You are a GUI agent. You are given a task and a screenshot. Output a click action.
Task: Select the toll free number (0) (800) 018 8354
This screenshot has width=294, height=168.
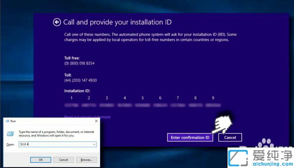tap(79, 63)
